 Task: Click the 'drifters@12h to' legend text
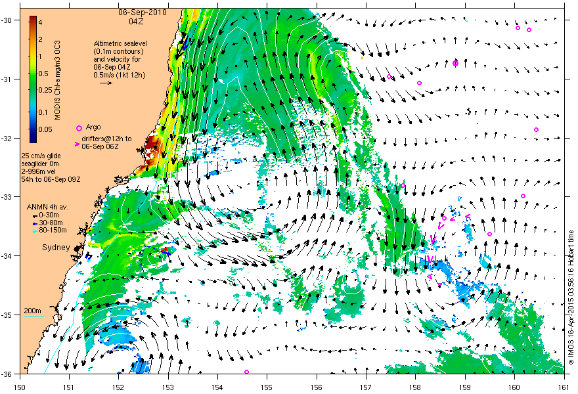106,139
